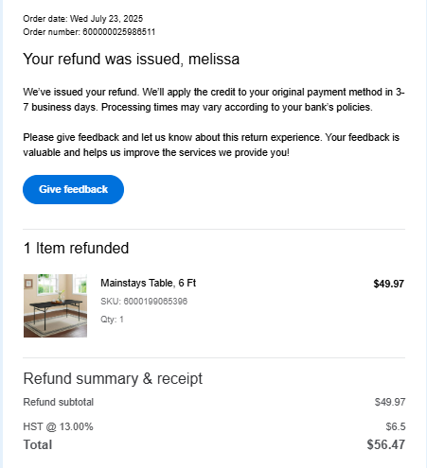Click the bold Total label
Screen dimensions: 427x468
38,444
